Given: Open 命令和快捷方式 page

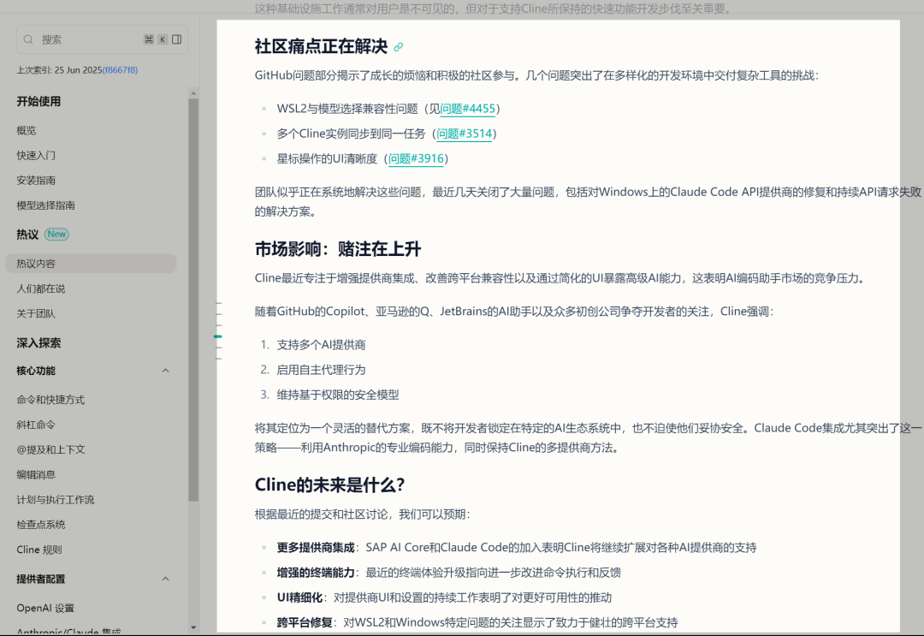Looking at the screenshot, I should click(x=50, y=400).
